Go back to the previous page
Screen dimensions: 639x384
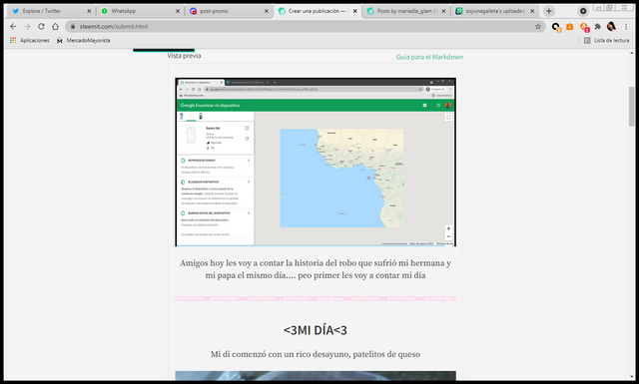pos(13,27)
